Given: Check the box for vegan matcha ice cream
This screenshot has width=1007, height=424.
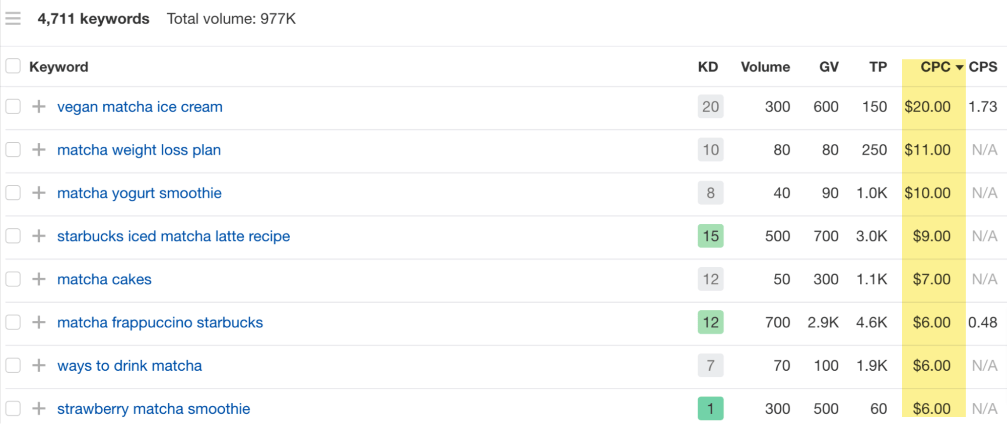Looking at the screenshot, I should coord(13,107).
